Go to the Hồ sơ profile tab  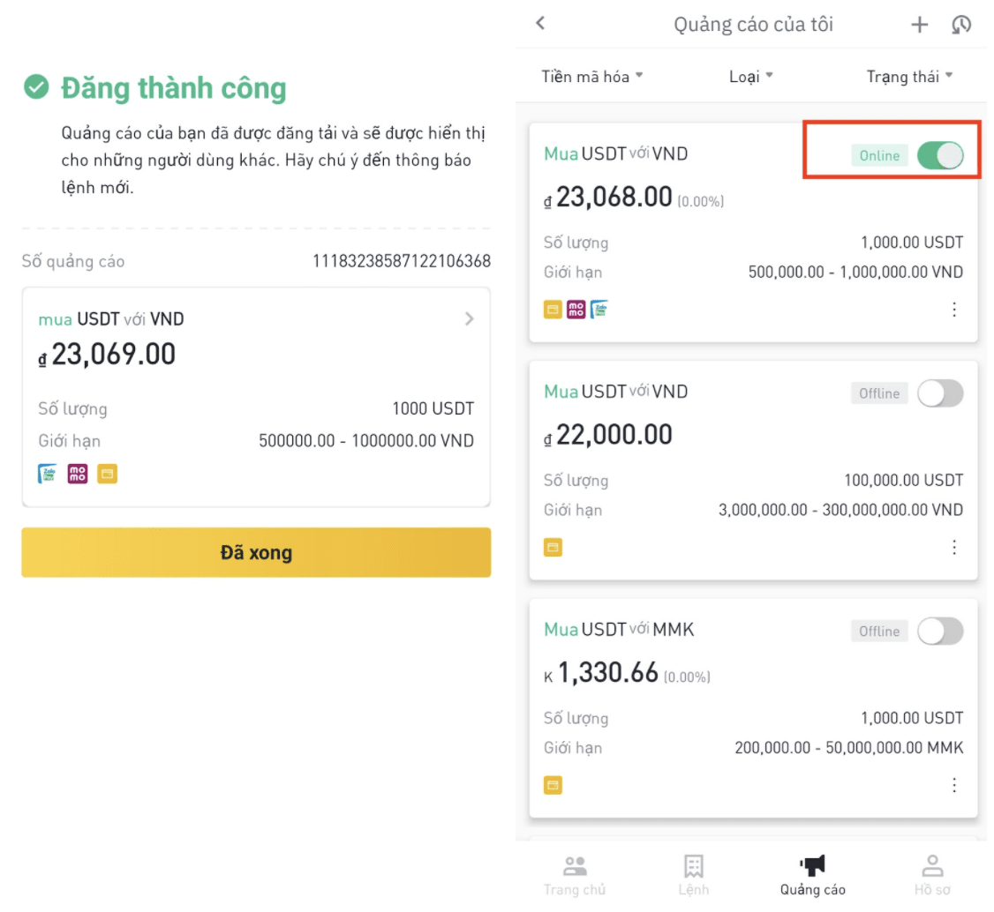[x=932, y=875]
